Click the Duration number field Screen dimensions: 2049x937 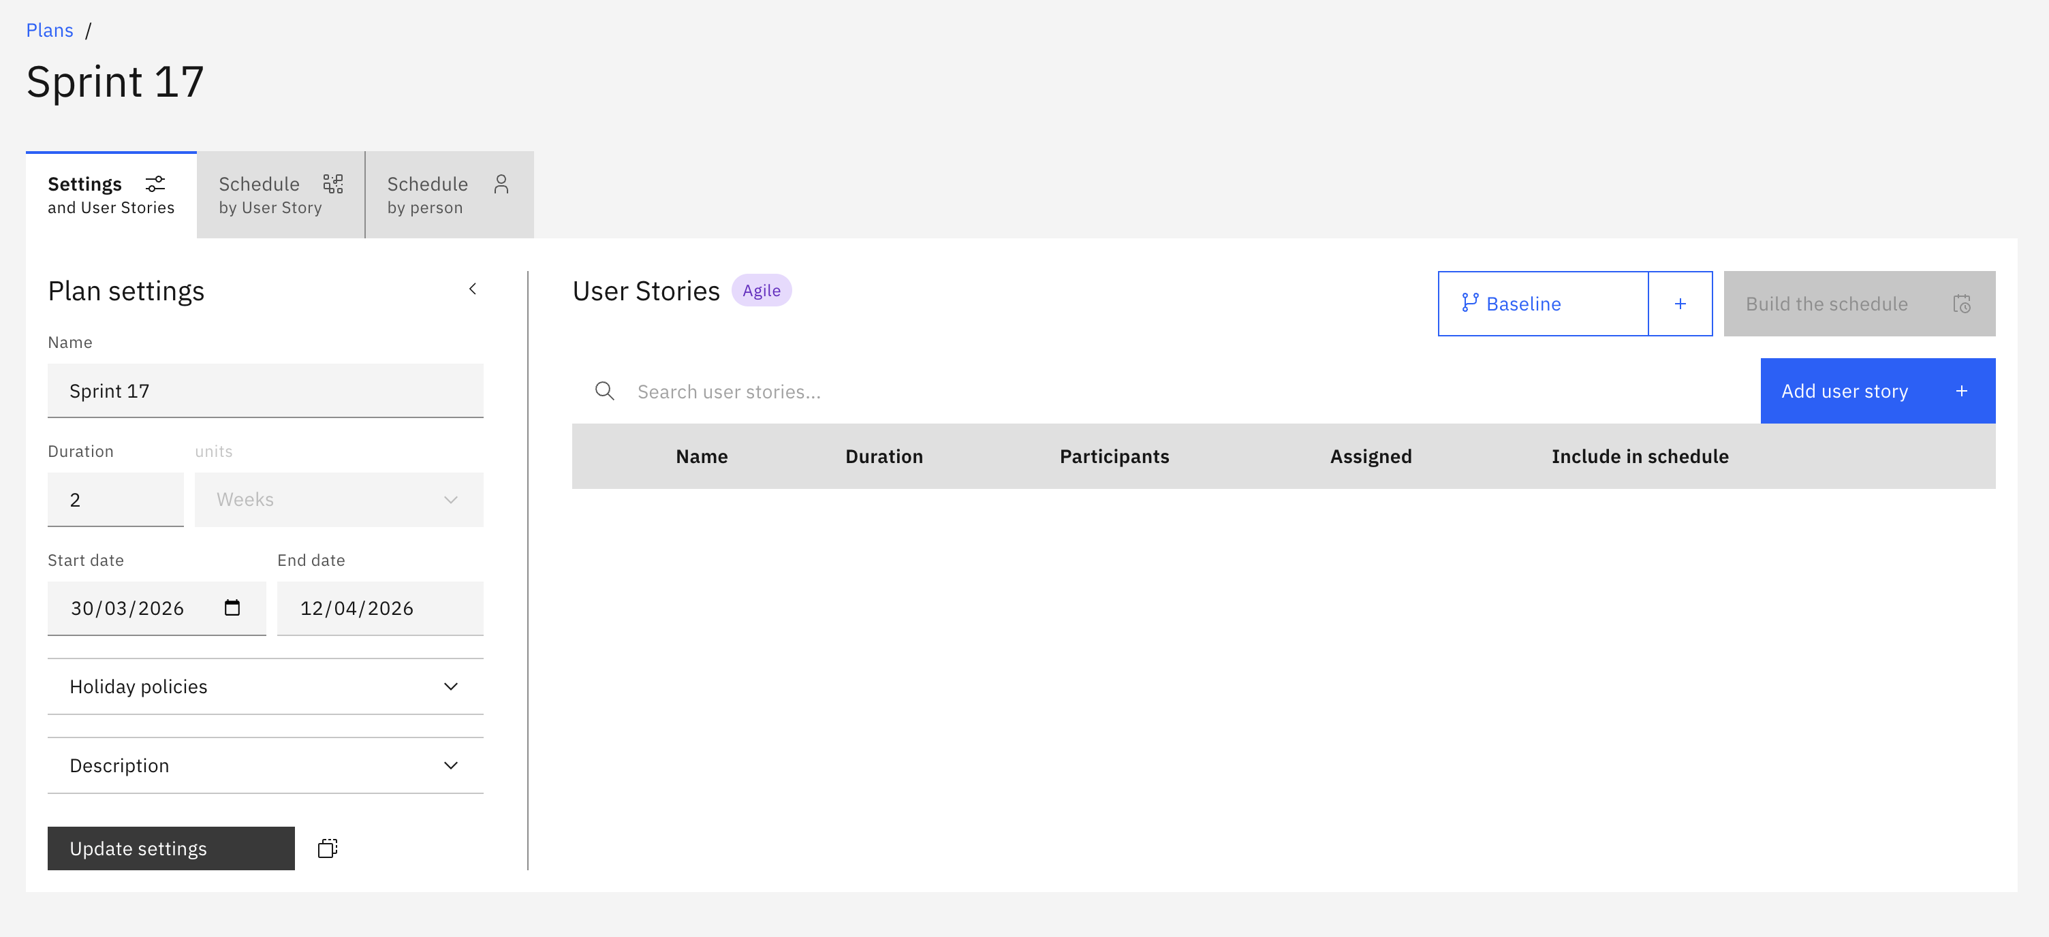[x=116, y=500]
